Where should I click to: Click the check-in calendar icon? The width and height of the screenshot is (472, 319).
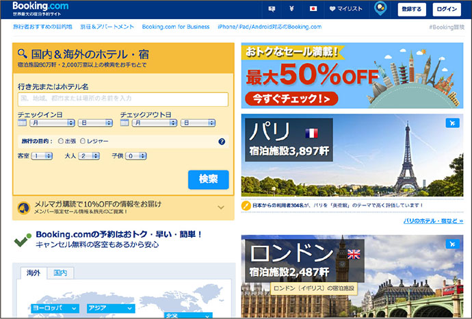pos(22,123)
